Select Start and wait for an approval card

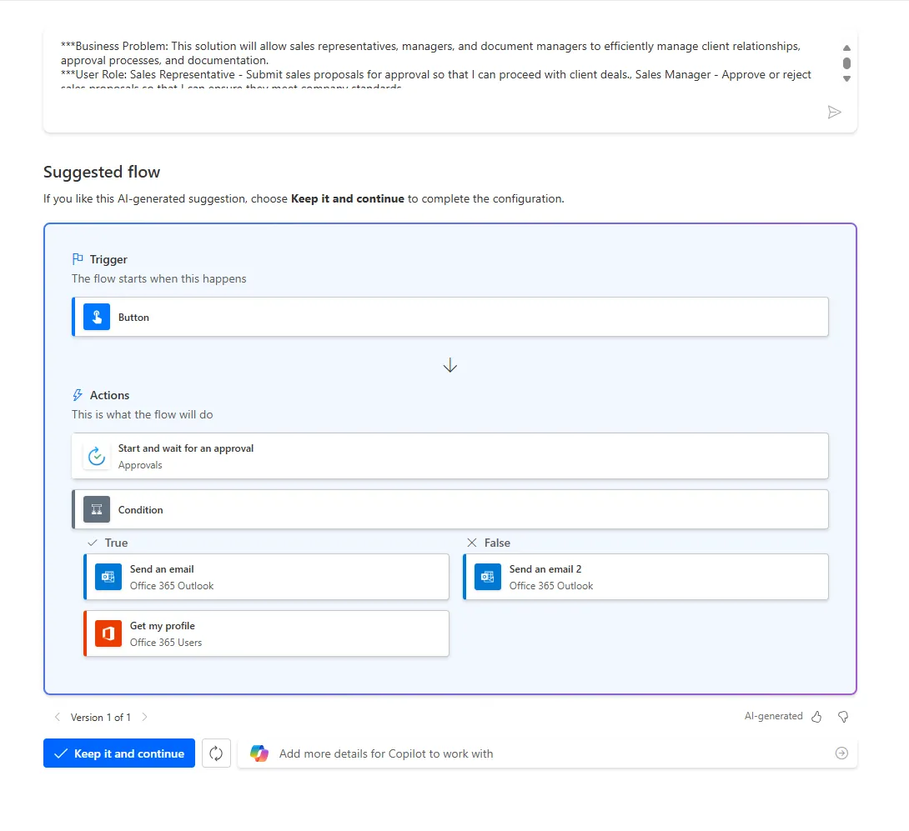pos(449,456)
